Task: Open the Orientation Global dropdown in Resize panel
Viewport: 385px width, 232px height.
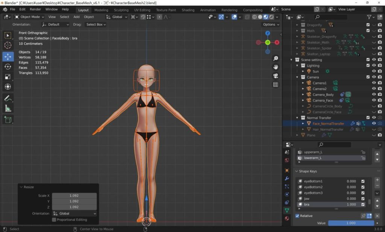Action: (x=74, y=214)
